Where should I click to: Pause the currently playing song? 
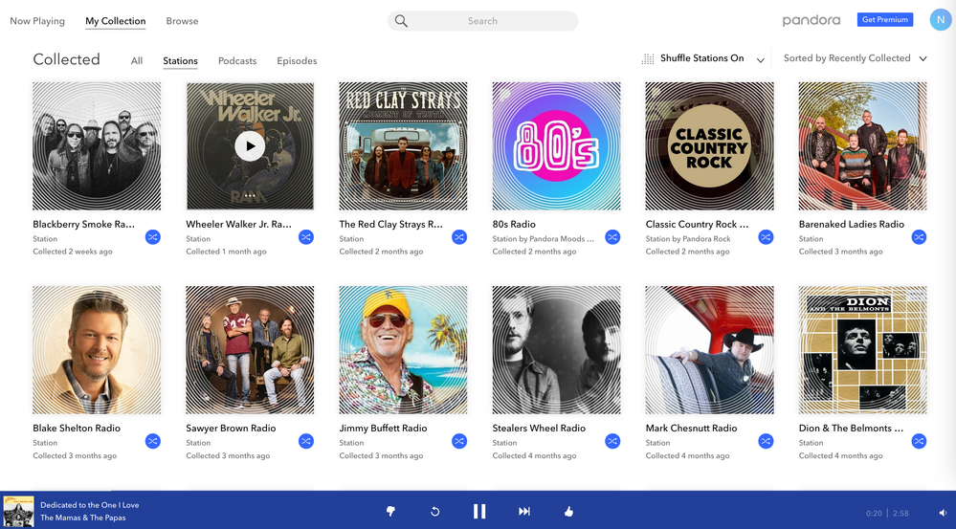click(479, 512)
